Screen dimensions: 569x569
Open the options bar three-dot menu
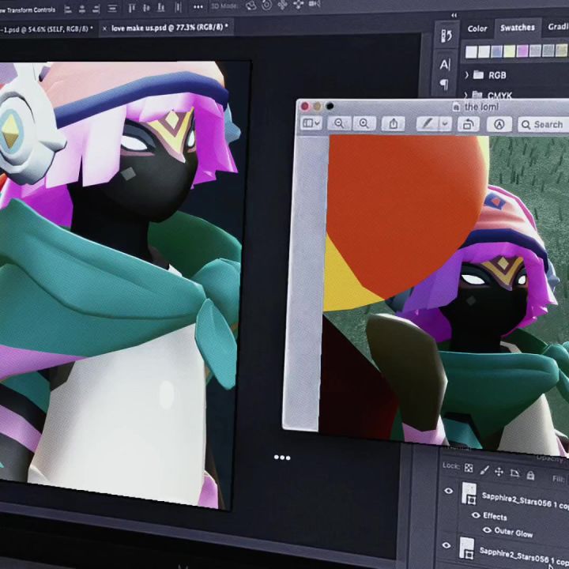(x=198, y=7)
